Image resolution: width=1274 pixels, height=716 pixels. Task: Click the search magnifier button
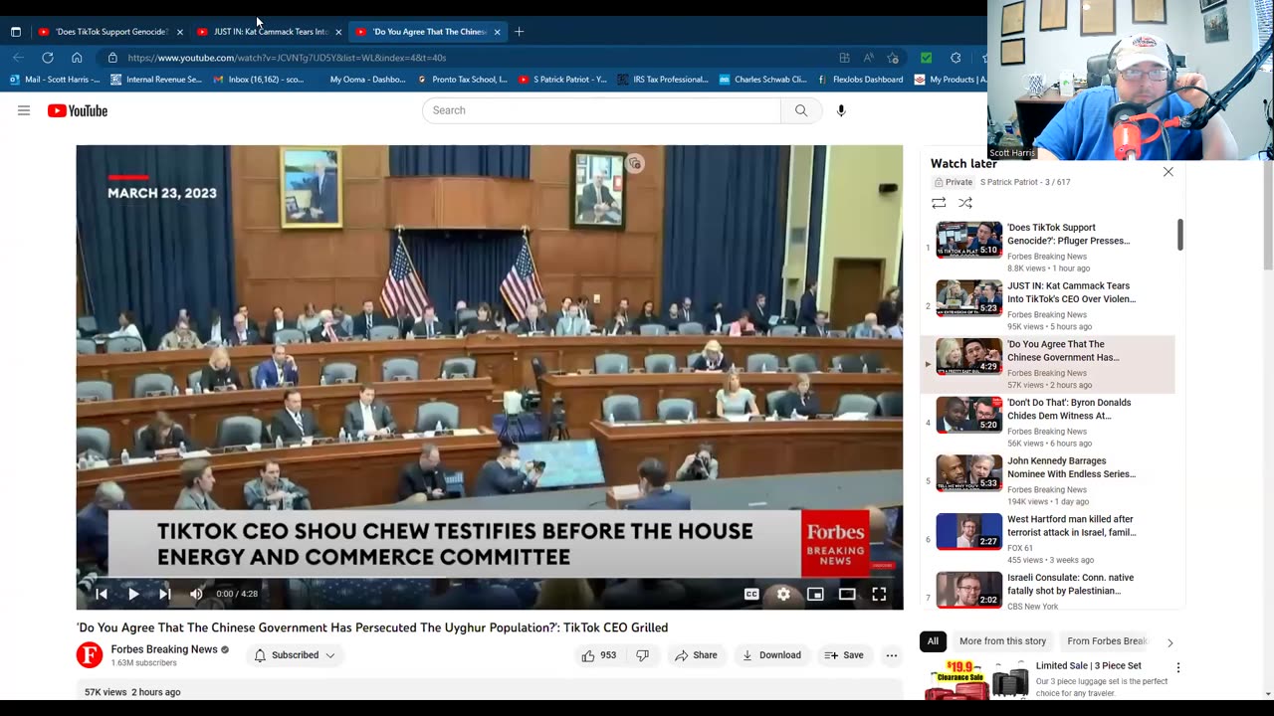(x=801, y=110)
